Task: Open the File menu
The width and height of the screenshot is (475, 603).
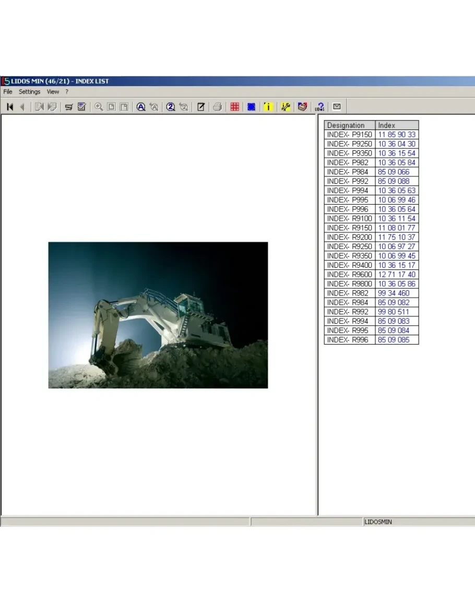Action: click(x=8, y=92)
